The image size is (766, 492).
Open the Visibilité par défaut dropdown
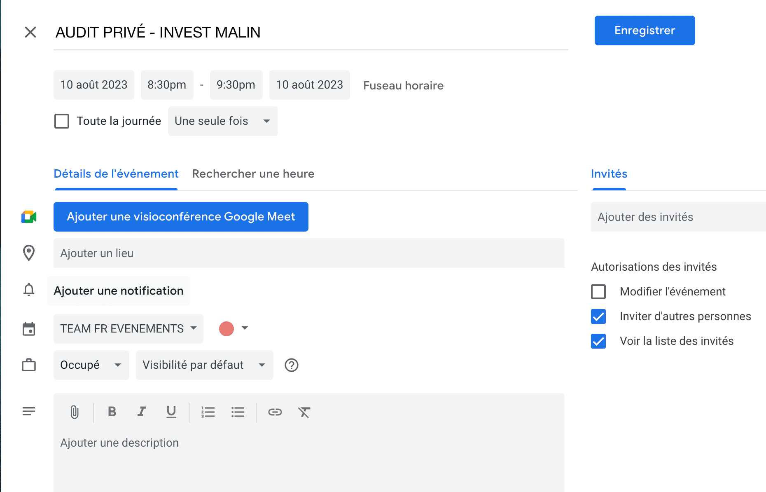pos(205,365)
